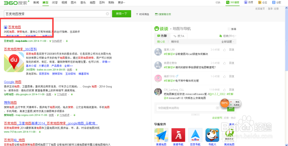Screen dimensions: 288x146
Task: Click the up-arrow icon after 77%好评
Action: click(x=72, y=95)
